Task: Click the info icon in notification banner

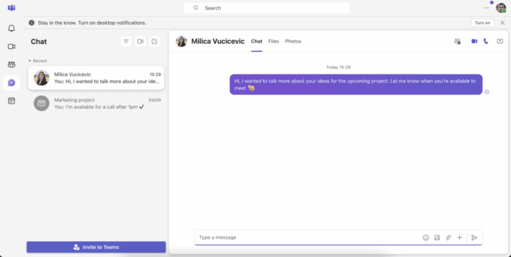Action: (x=32, y=23)
